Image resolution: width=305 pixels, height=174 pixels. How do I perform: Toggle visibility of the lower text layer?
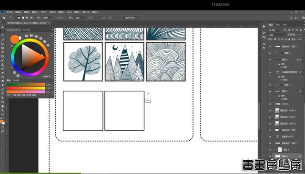[270, 136]
